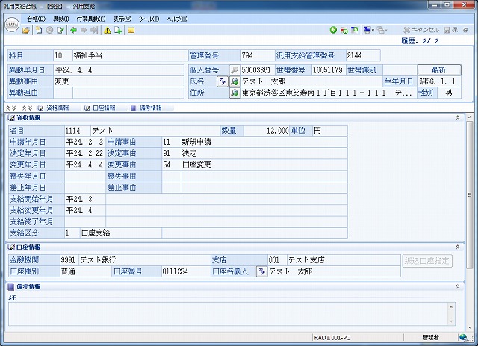This screenshot has height=346, width=478.
Task: Click the person icon next to 氏名
Action: point(235,81)
